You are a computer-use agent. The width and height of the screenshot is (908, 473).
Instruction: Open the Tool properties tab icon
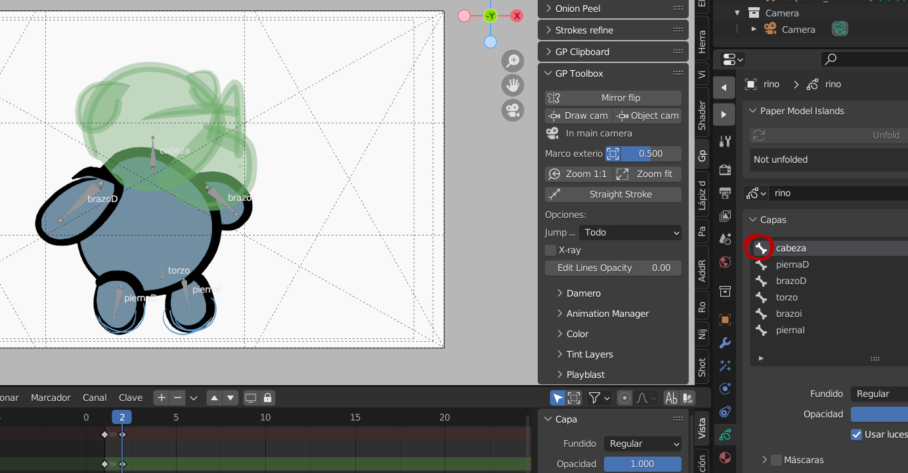click(725, 141)
